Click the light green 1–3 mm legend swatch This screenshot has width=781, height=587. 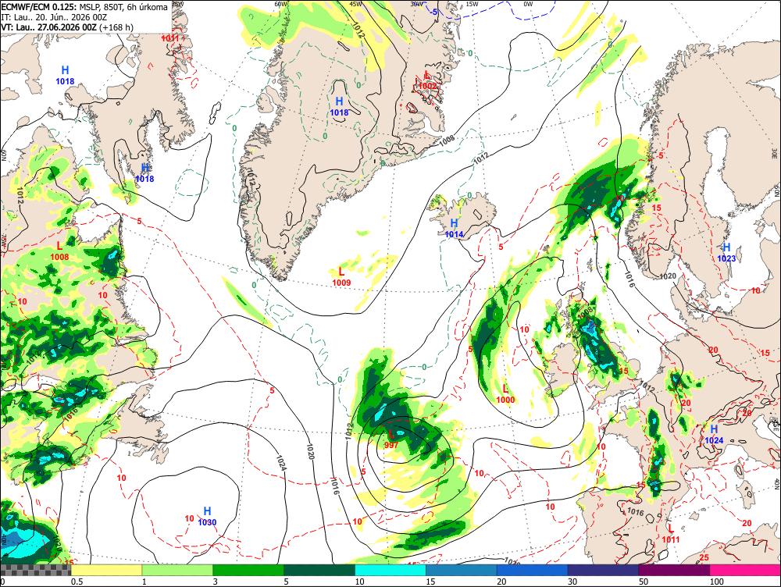tap(177, 570)
